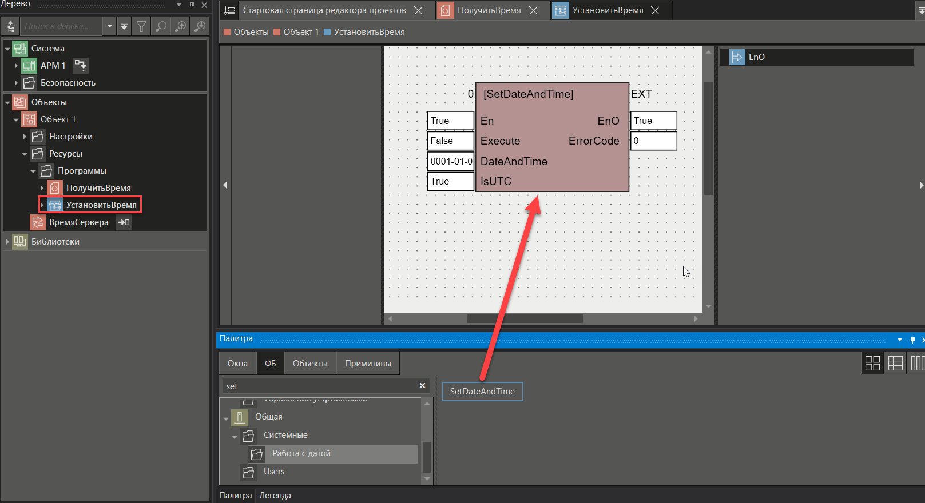Switch palette to table list view
The image size is (925, 503).
(895, 363)
